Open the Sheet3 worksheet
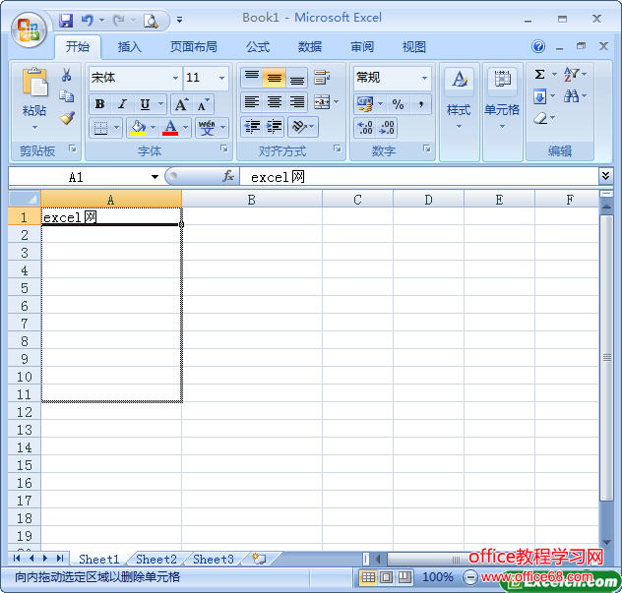 tap(214, 560)
